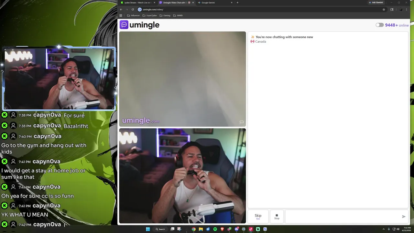This screenshot has height=233, width=414.
Task: Open the browser extensions button
Action: coord(392,9)
